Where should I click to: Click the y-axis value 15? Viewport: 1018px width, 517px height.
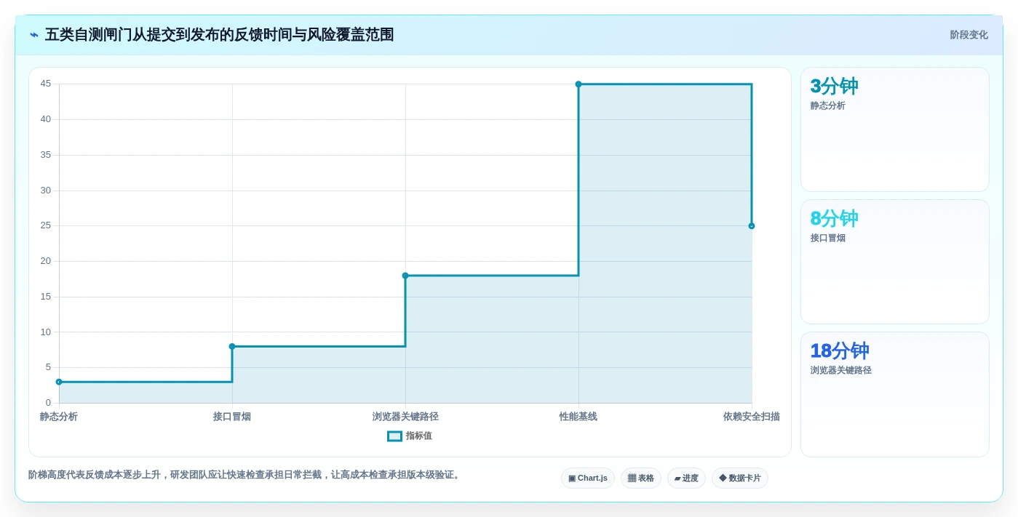click(46, 297)
